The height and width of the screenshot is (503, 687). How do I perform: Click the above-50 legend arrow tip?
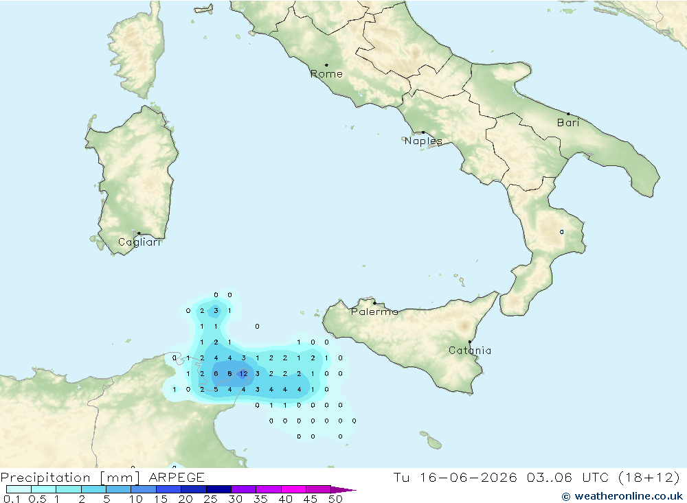(x=343, y=489)
